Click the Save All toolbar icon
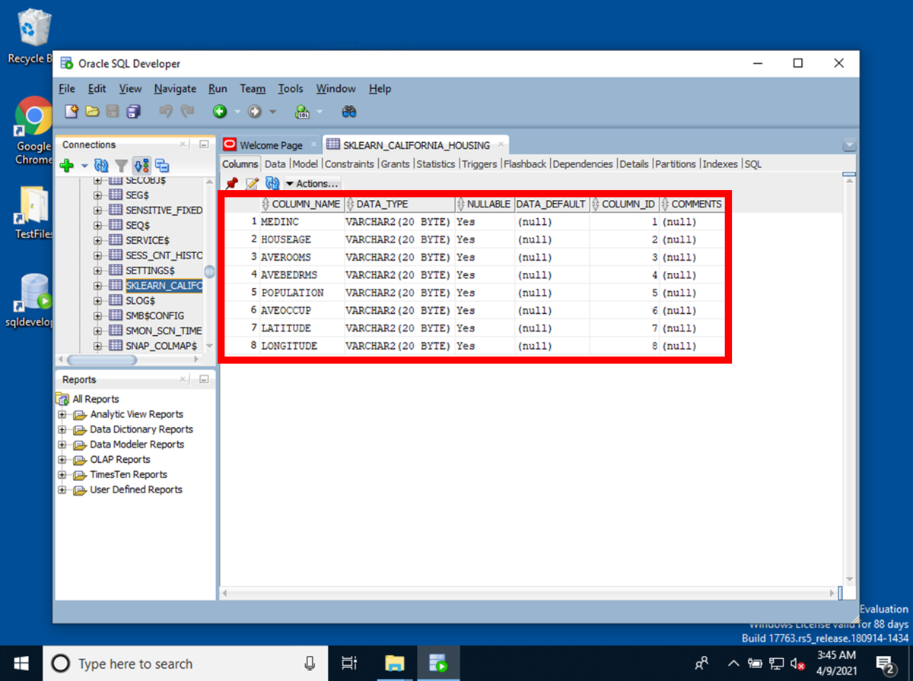 pyautogui.click(x=133, y=112)
